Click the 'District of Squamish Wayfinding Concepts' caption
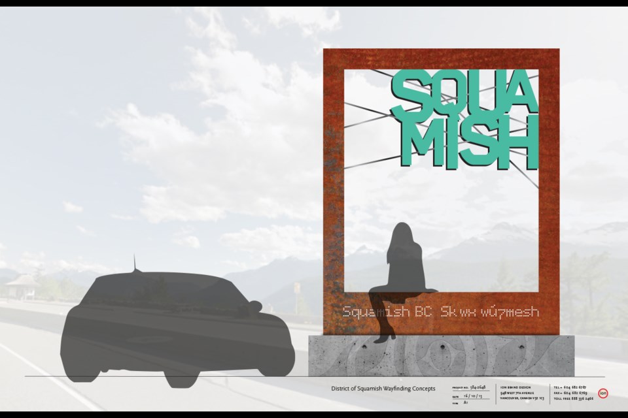 pos(383,389)
